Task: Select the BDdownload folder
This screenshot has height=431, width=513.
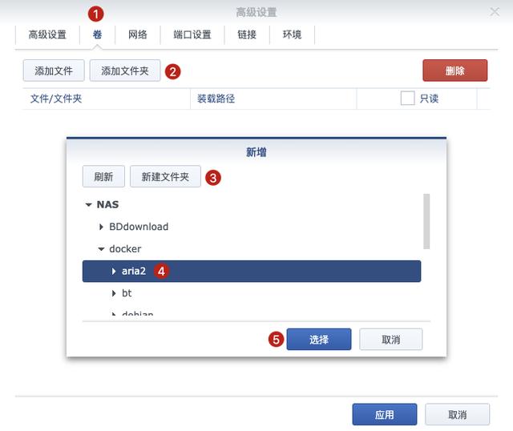Action: click(139, 227)
